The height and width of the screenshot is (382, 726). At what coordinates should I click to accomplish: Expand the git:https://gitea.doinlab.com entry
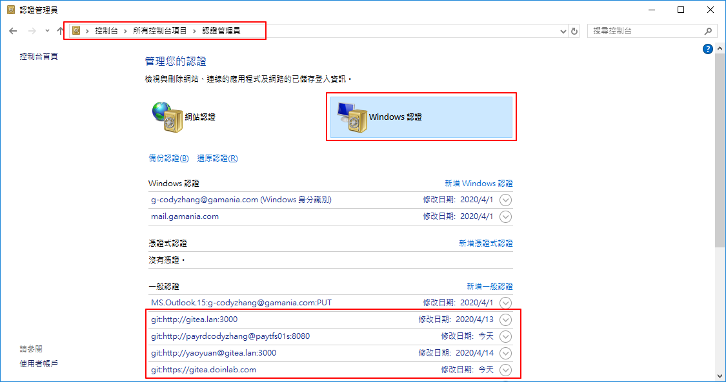click(x=505, y=370)
